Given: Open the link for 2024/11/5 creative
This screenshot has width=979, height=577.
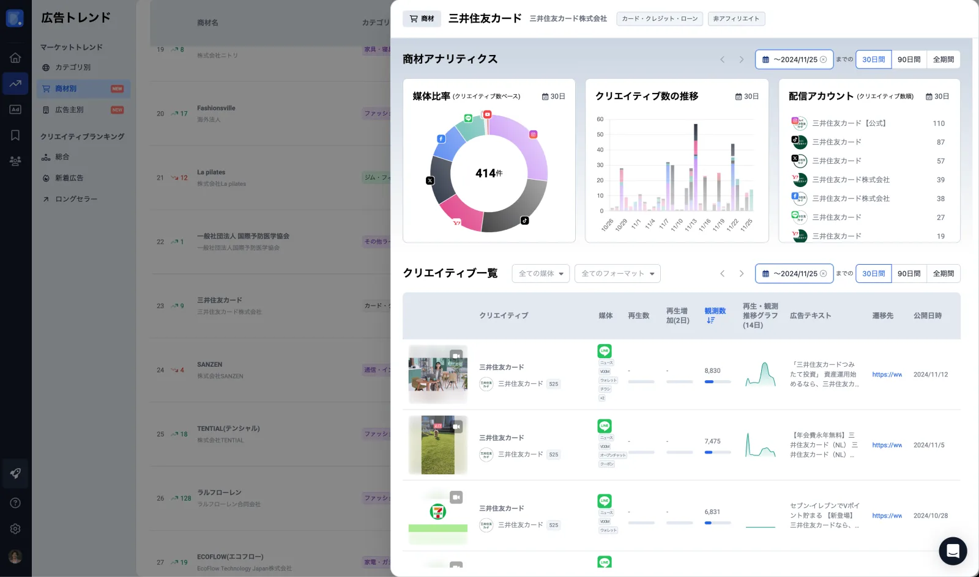Looking at the screenshot, I should point(887,445).
